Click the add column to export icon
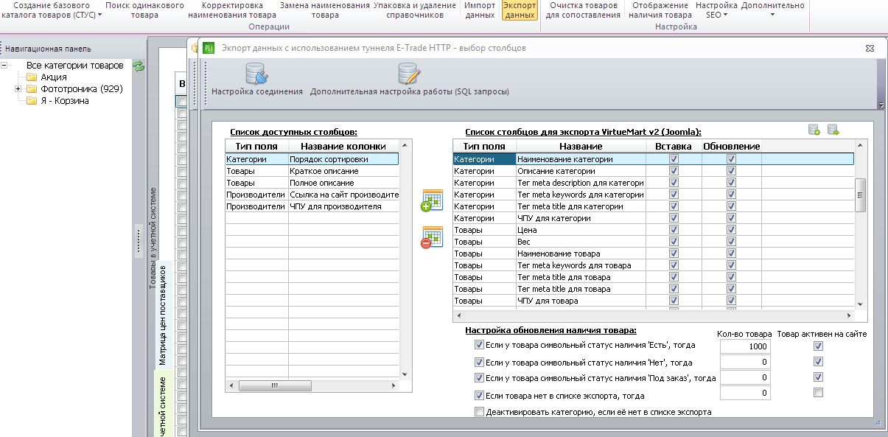 (431, 200)
